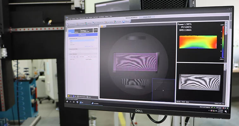Click the yellow circle icon below left panel
The width and height of the screenshot is (239, 126).
click(x=69, y=96)
